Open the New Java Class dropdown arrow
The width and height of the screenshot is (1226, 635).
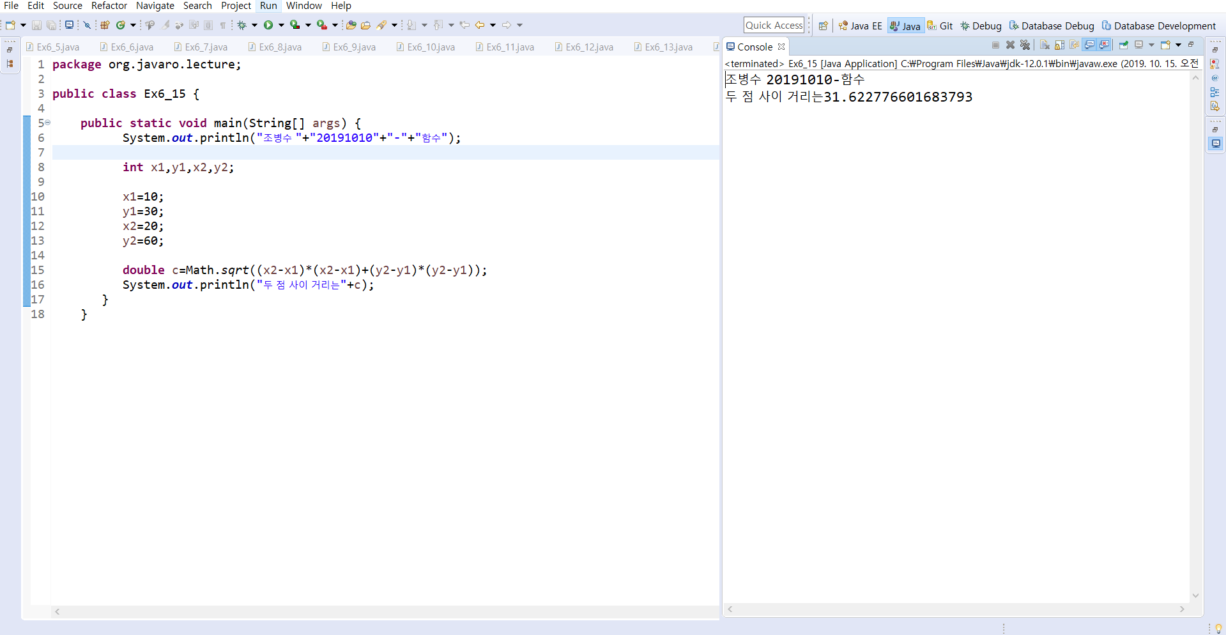point(133,25)
